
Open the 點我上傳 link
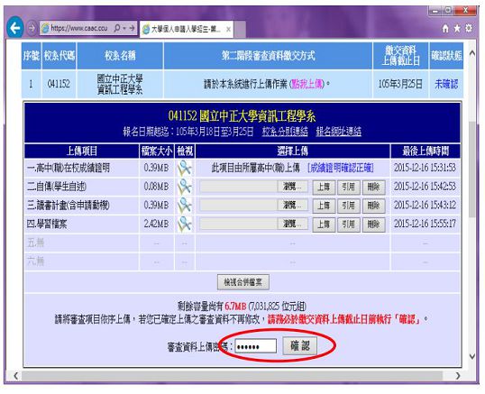tap(307, 84)
